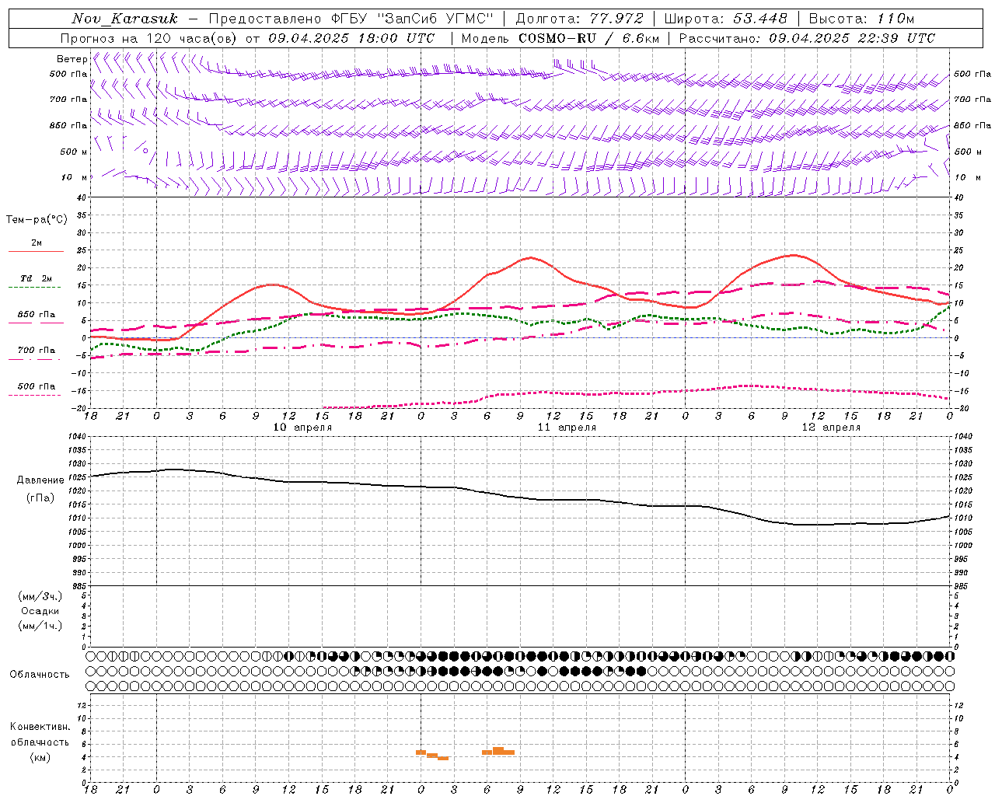The width and height of the screenshot is (995, 796).
Task: Click the left 10 м wind level label
Action: point(75,177)
